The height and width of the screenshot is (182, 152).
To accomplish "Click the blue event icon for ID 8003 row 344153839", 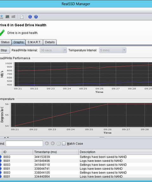I will click(x=1, y=157).
